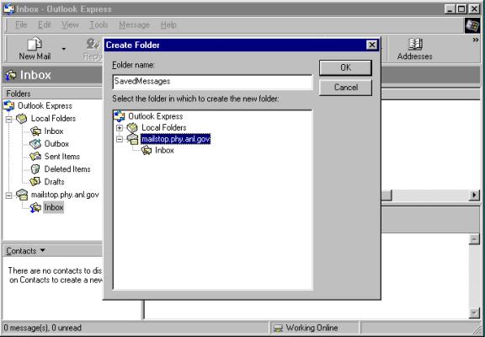Select the Drafts folder
485x337 pixels.
point(55,182)
